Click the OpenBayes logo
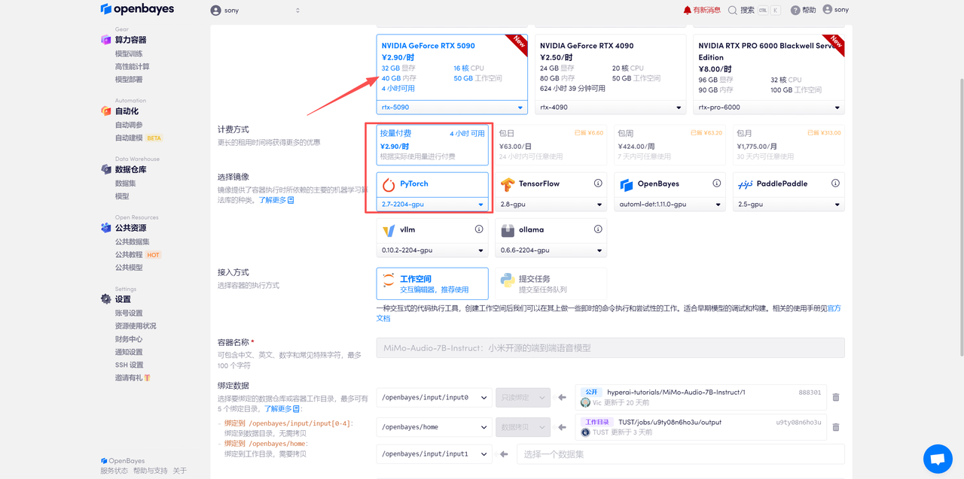 137,9
